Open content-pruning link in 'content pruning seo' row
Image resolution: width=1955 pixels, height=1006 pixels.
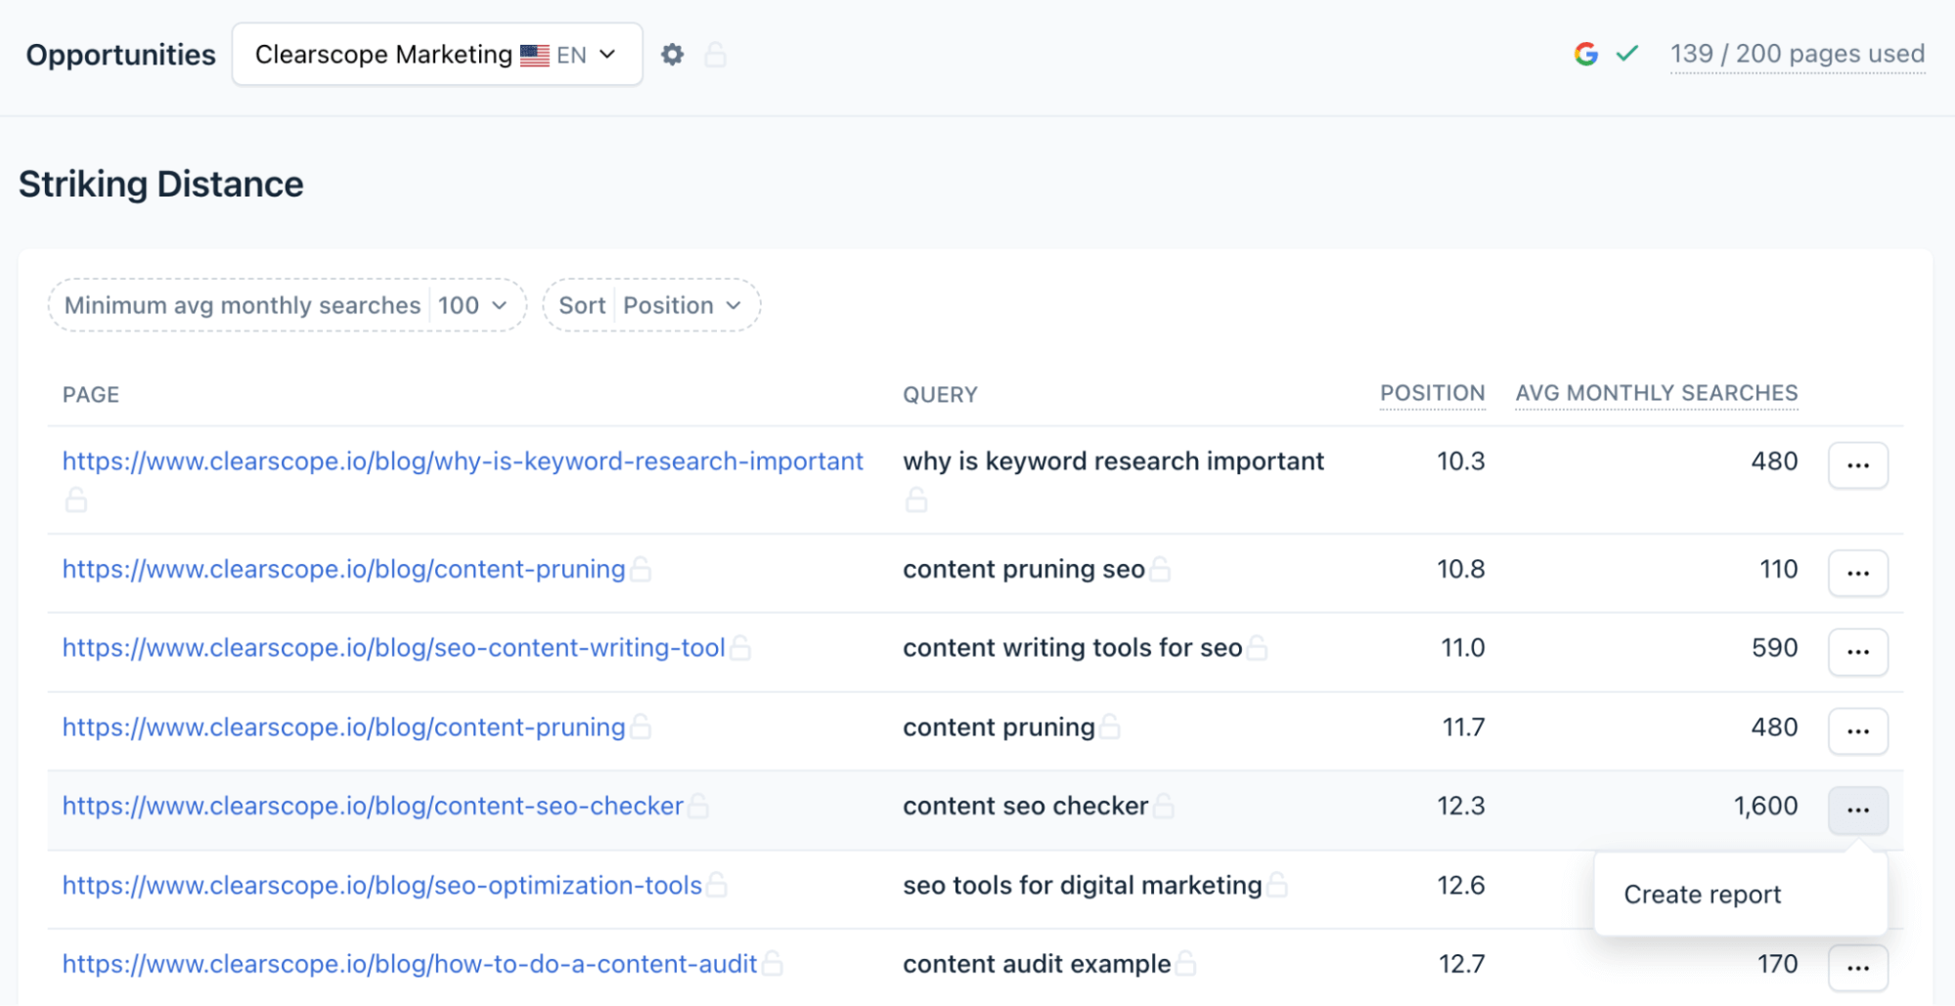pos(343,569)
